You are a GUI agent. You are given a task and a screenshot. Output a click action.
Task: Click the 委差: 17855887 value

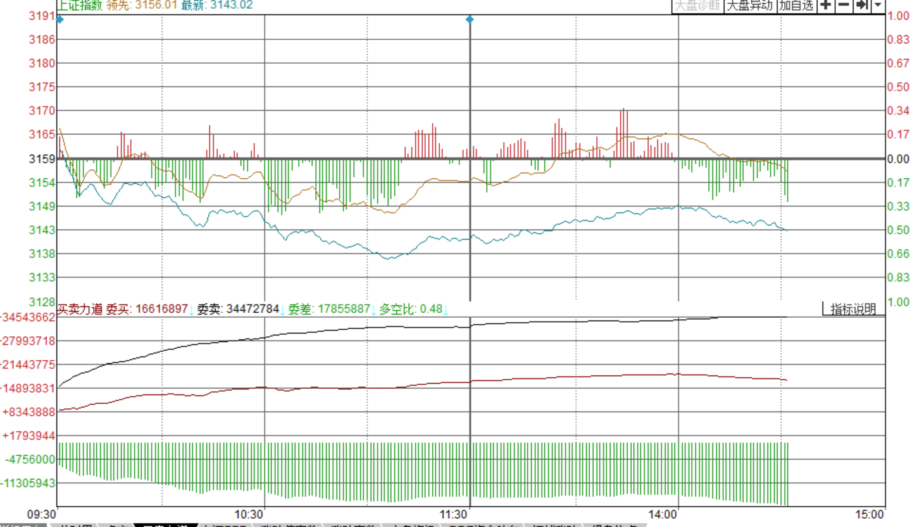coord(329,310)
